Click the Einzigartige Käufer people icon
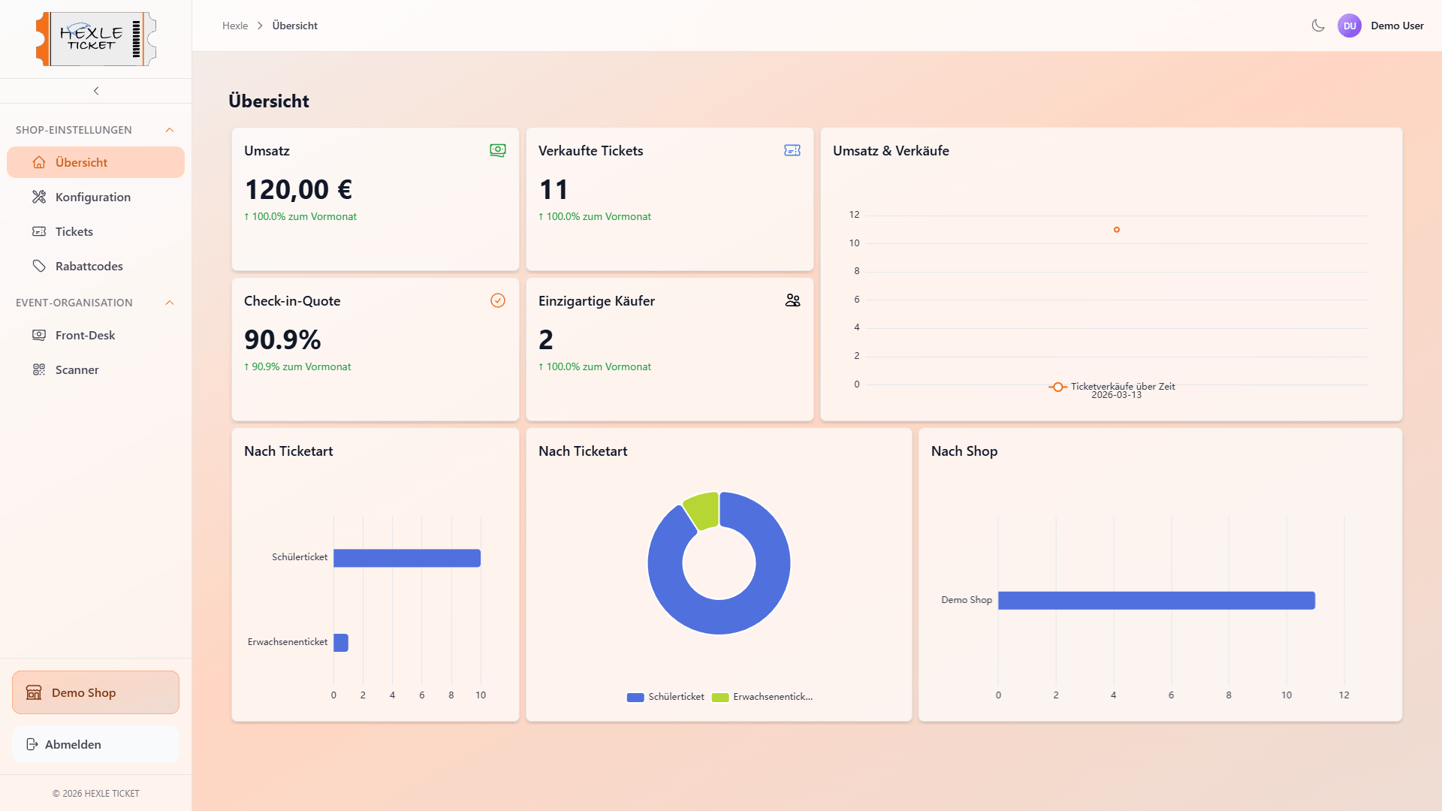The image size is (1442, 811). pyautogui.click(x=792, y=300)
